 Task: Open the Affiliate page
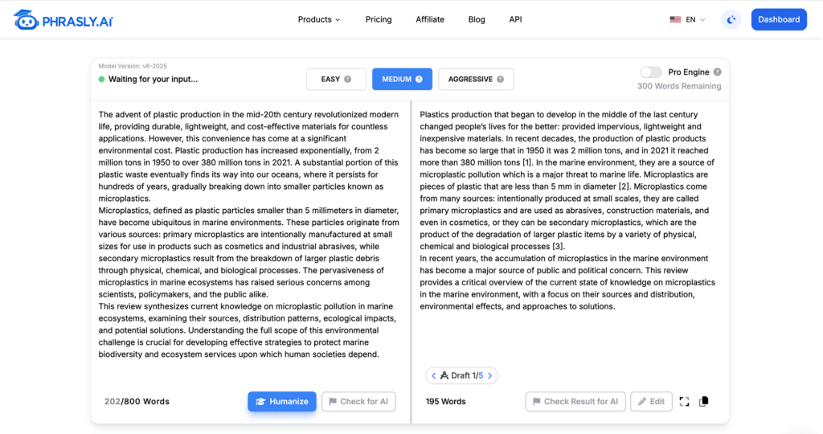point(430,19)
